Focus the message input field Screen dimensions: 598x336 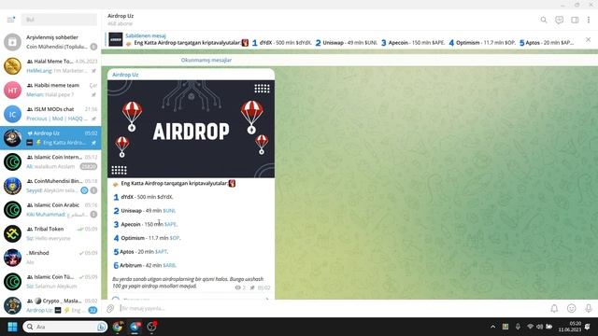tap(332, 308)
